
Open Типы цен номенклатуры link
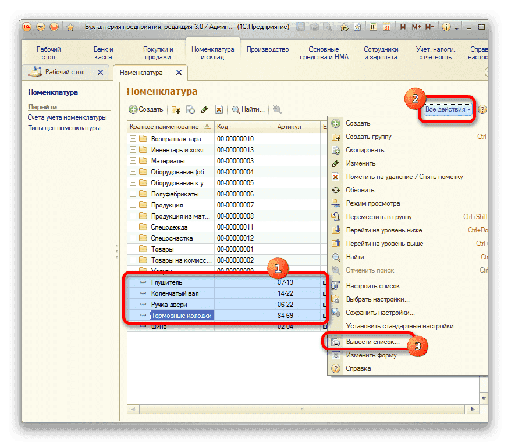pyautogui.click(x=64, y=128)
